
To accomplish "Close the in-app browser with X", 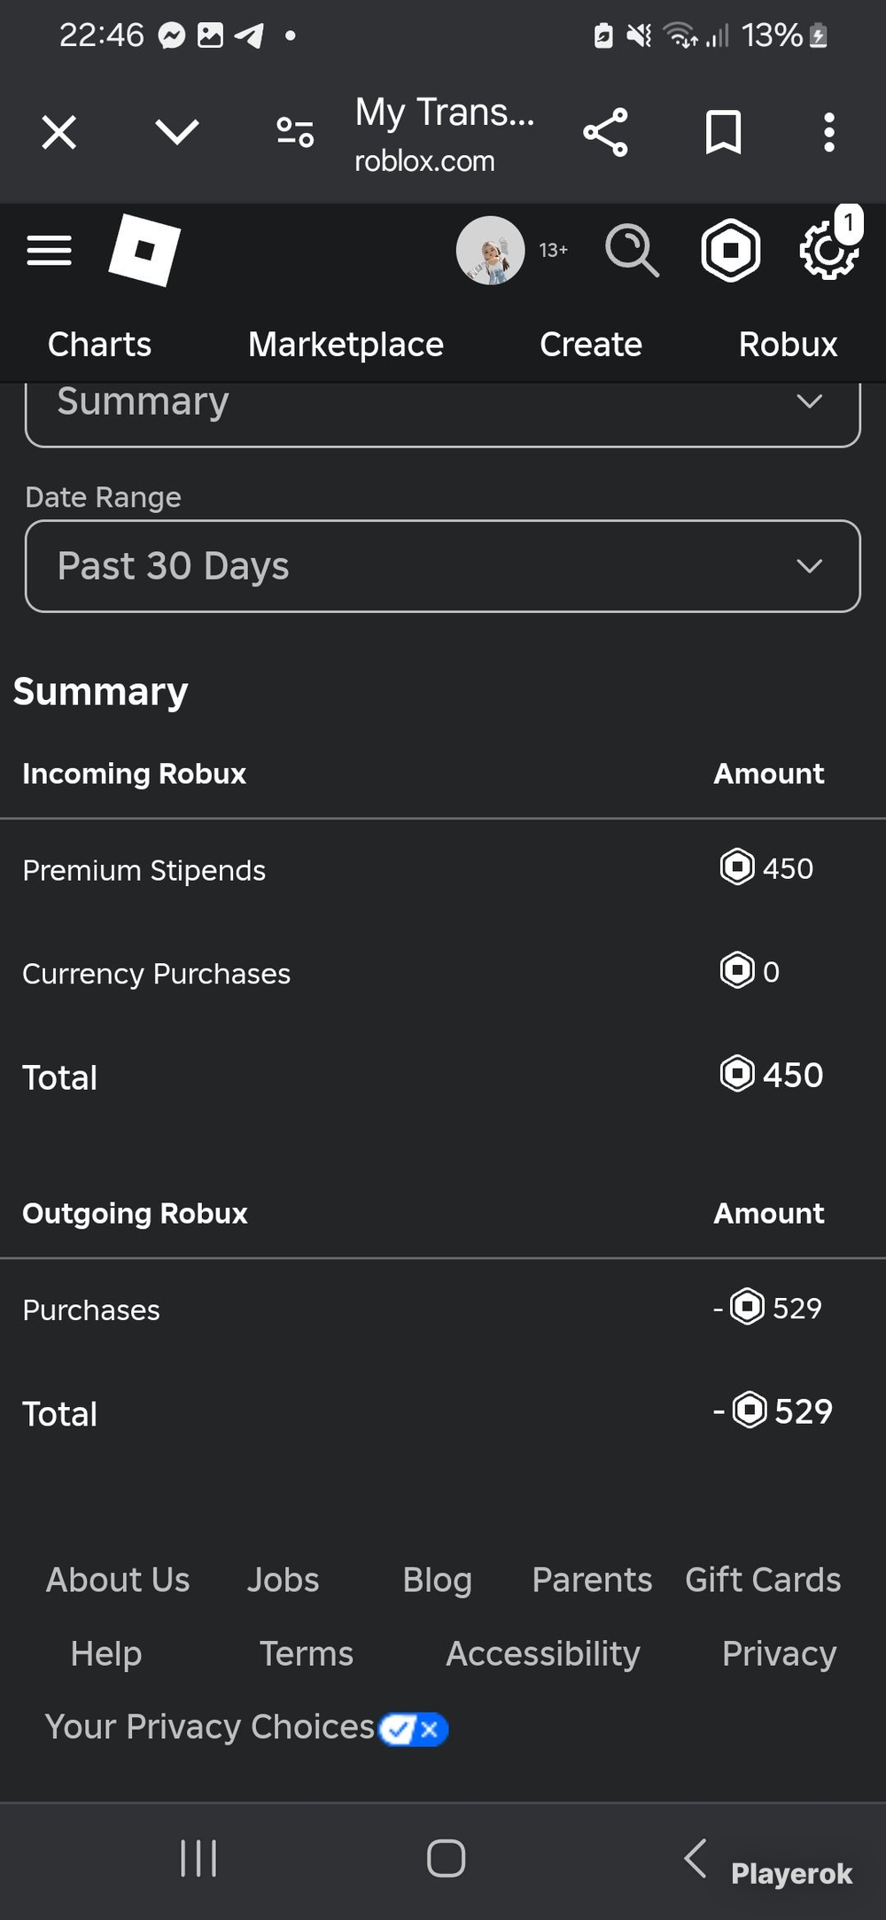I will (x=59, y=133).
